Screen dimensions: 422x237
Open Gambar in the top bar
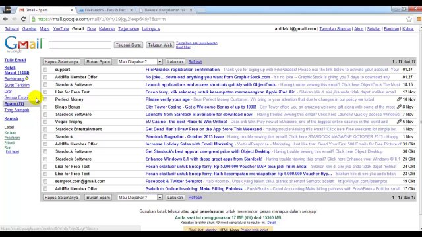click(29, 29)
